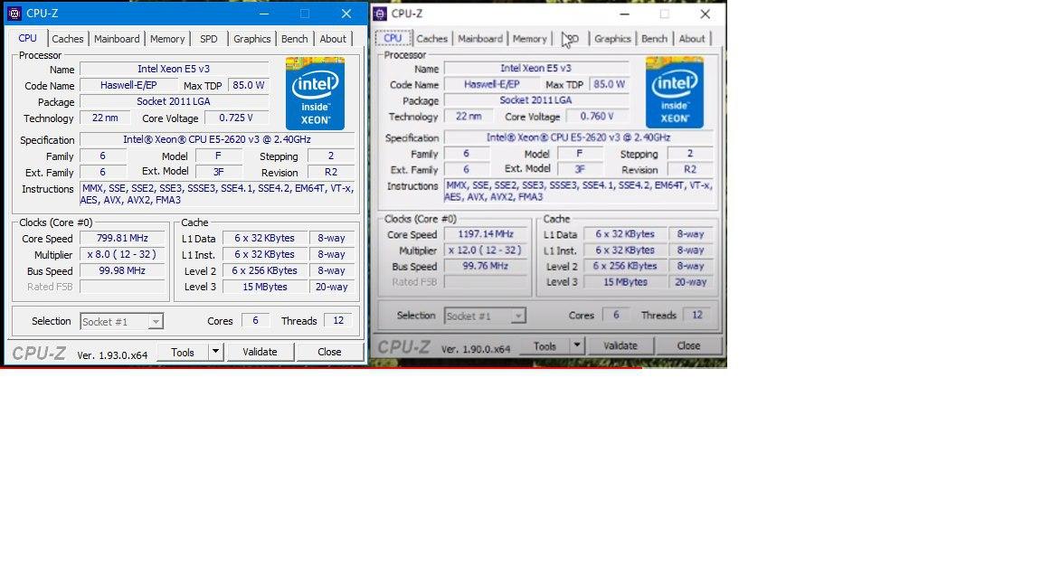Click Intel Xeon logo in left CPU-Z window
This screenshot has height=586, width=1042.
315,93
